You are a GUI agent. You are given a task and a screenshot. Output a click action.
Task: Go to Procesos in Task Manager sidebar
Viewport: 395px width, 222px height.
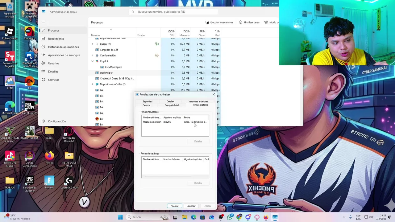pyautogui.click(x=63, y=30)
